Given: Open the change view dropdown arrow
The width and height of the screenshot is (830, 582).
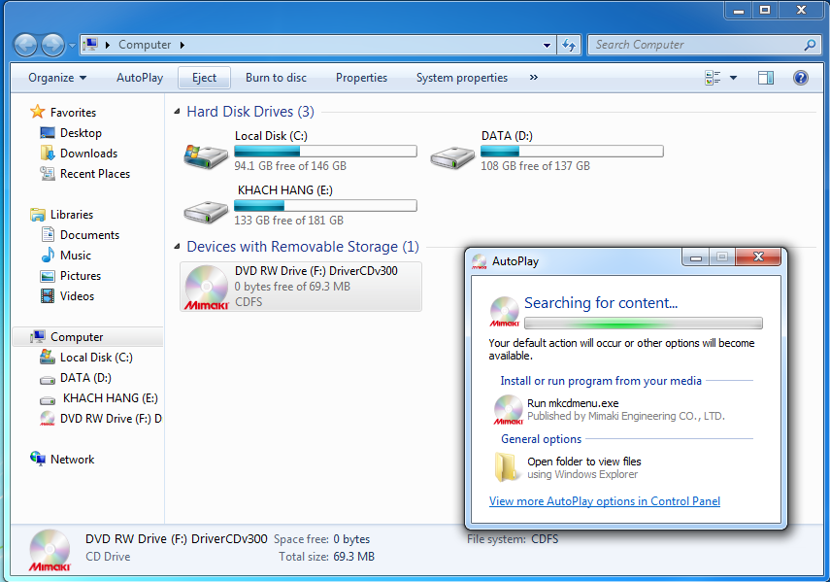Looking at the screenshot, I should click(733, 78).
